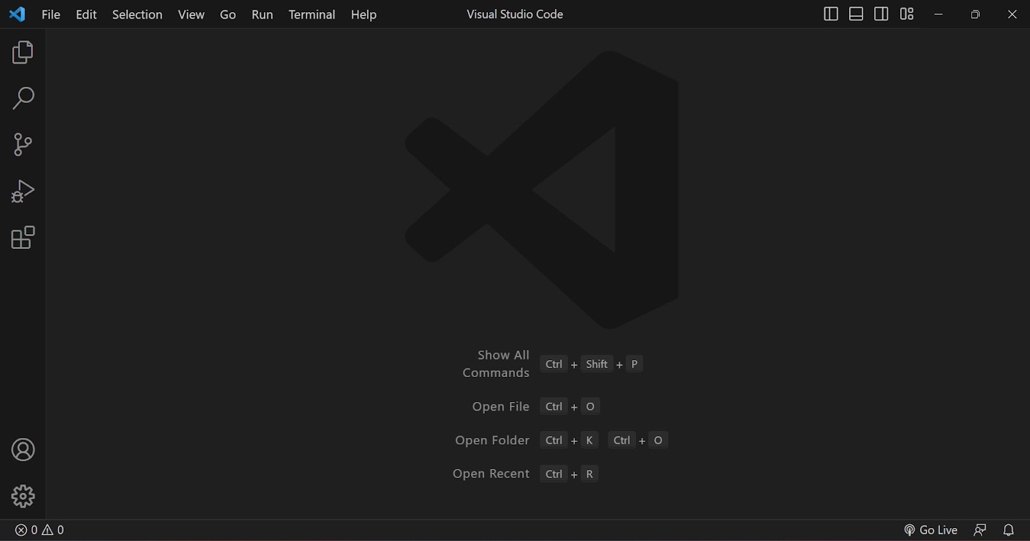Open notifications bell in status bar
Viewport: 1030px width, 541px height.
pyautogui.click(x=1009, y=530)
